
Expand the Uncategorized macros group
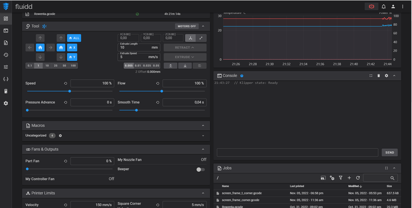click(203, 135)
